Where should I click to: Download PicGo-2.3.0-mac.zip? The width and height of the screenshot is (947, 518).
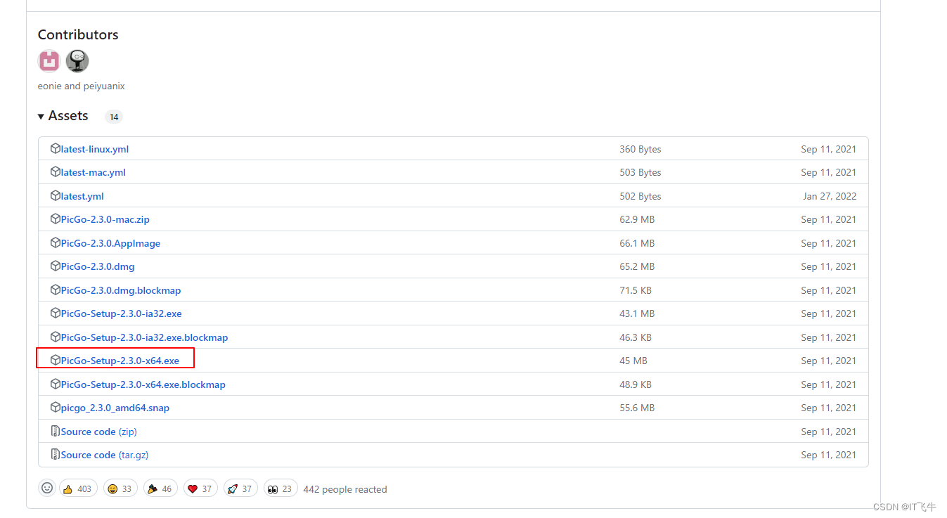coord(105,219)
